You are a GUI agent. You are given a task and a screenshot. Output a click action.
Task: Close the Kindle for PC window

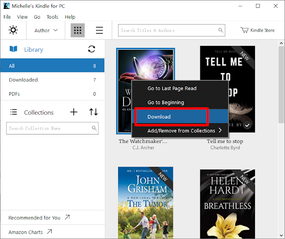(x=276, y=6)
